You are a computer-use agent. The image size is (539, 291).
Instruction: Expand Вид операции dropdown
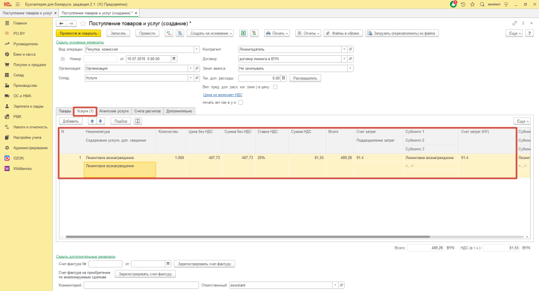pos(197,49)
